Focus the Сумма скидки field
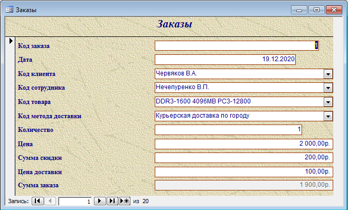 click(243, 158)
